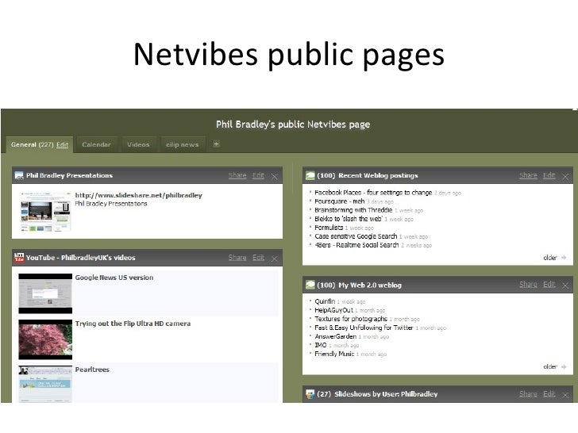Image resolution: width=578 pixels, height=433 pixels.
Task: Click the 'Google News US version' title
Action: [114, 278]
